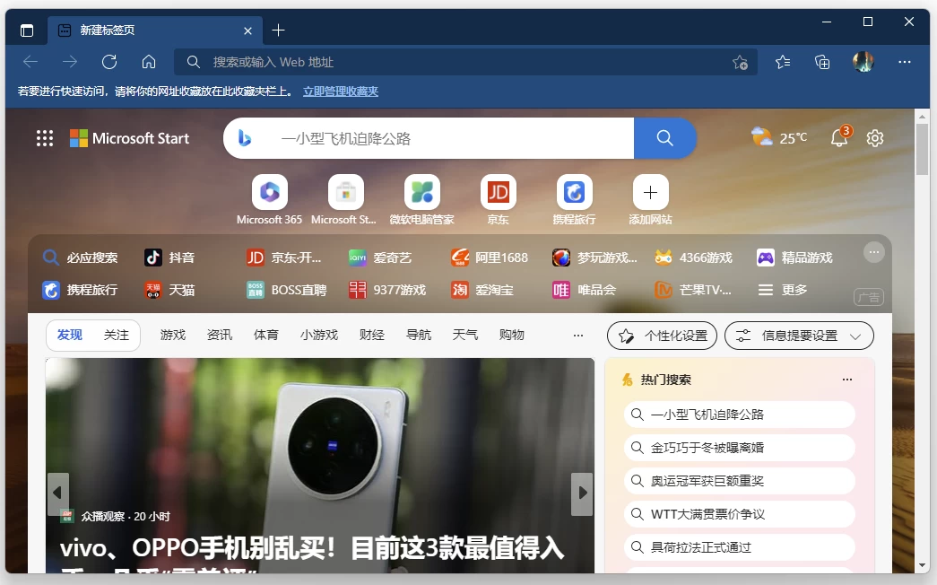
Task: Launch 携程旅行 from the quick links
Action: [x=573, y=193]
